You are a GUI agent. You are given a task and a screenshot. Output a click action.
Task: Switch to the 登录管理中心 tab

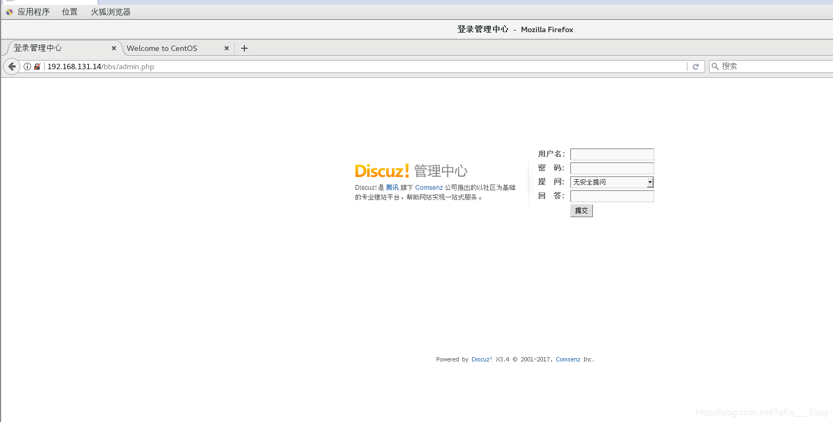62,48
